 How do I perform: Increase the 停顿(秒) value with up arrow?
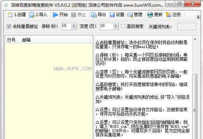pos(74,25)
